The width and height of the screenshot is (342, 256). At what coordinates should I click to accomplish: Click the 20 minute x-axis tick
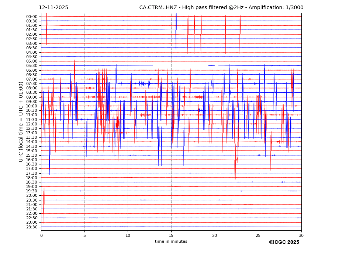click(x=214, y=235)
